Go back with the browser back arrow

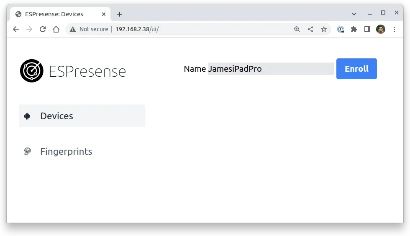16,29
